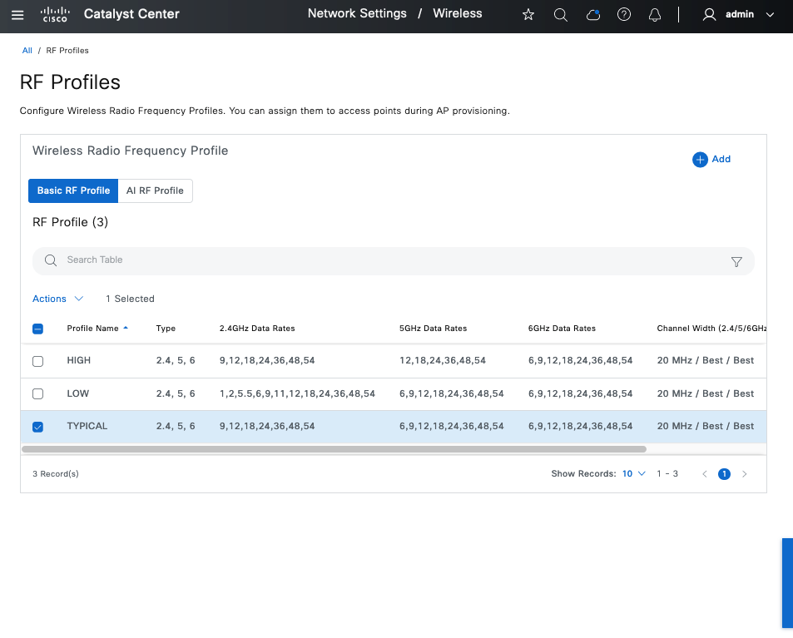The height and width of the screenshot is (638, 793).
Task: Select the LOW profile checkbox
Action: point(37,393)
